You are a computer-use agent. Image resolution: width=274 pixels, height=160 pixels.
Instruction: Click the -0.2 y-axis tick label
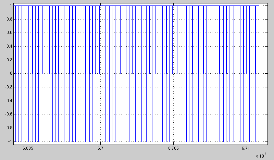coord(8,87)
